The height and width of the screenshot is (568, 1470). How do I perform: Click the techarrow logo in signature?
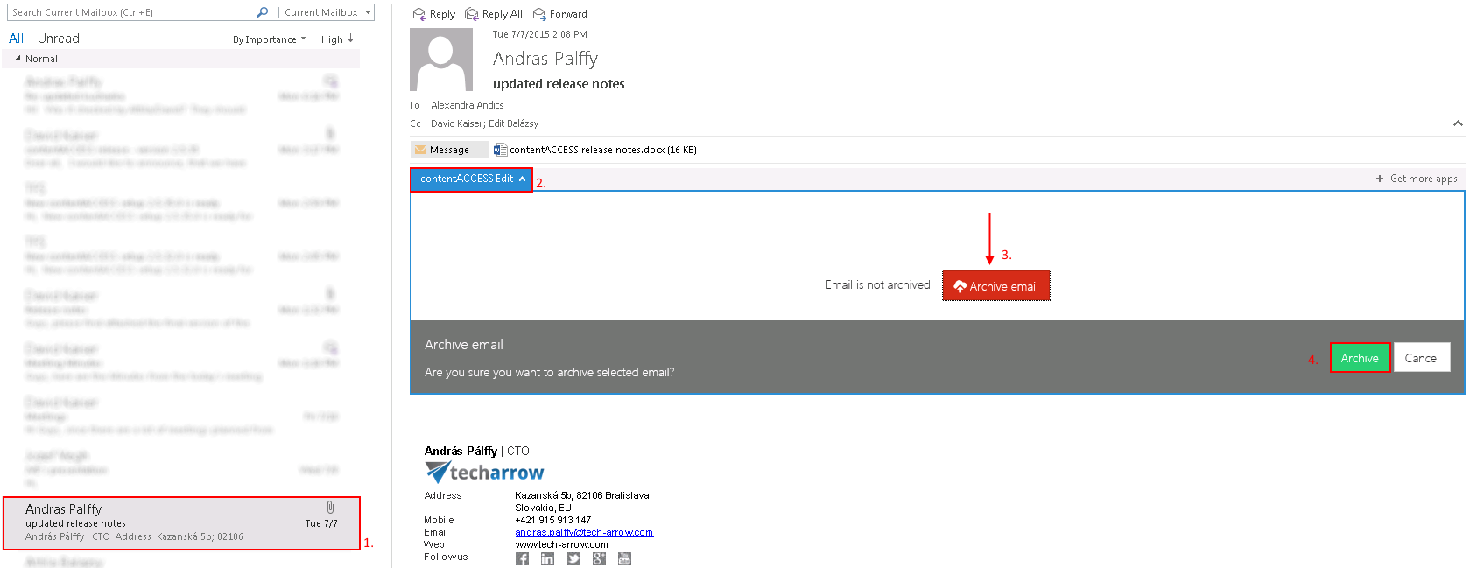click(484, 473)
